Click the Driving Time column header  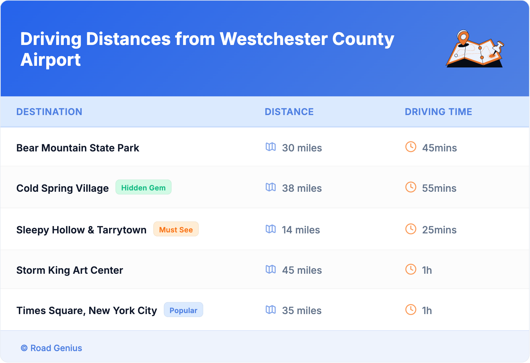point(438,112)
